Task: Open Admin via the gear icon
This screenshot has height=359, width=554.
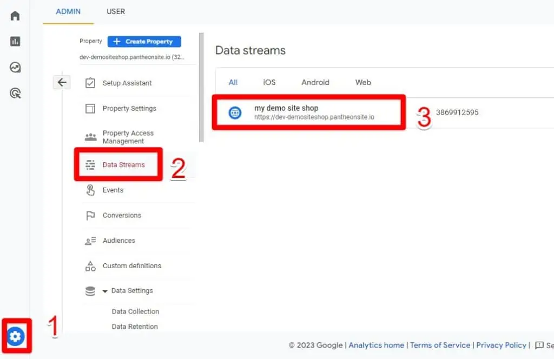Action: pos(16,336)
